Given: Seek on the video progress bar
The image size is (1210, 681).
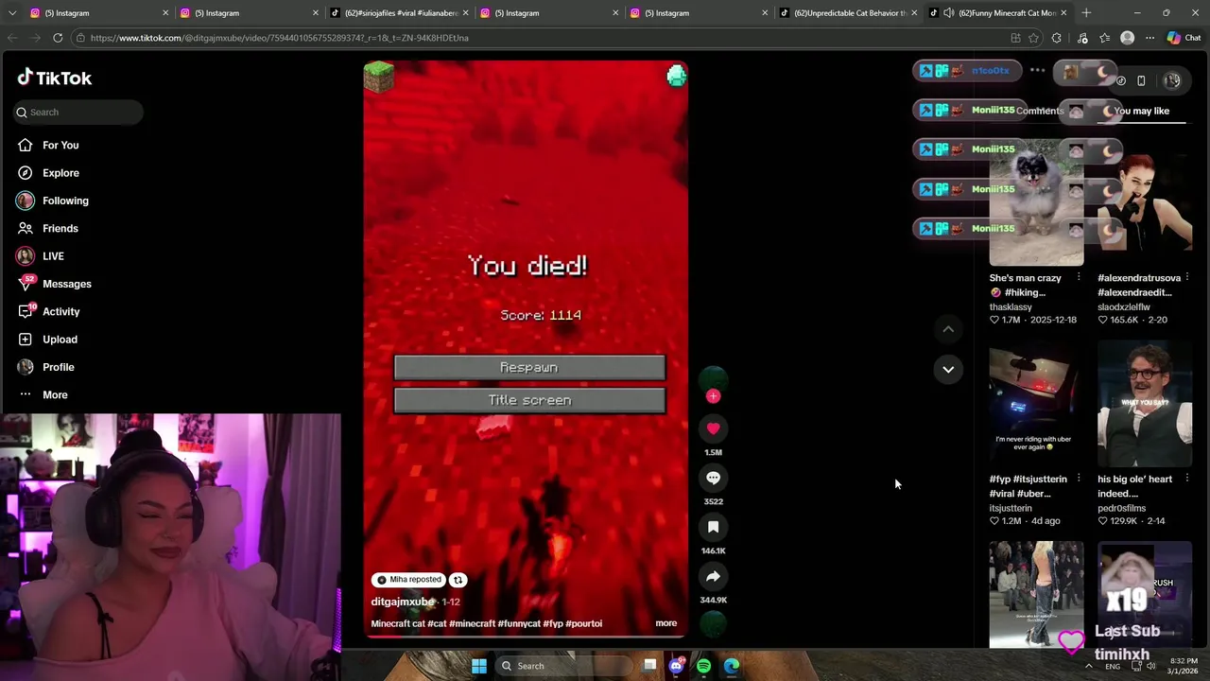Looking at the screenshot, I should (x=527, y=636).
